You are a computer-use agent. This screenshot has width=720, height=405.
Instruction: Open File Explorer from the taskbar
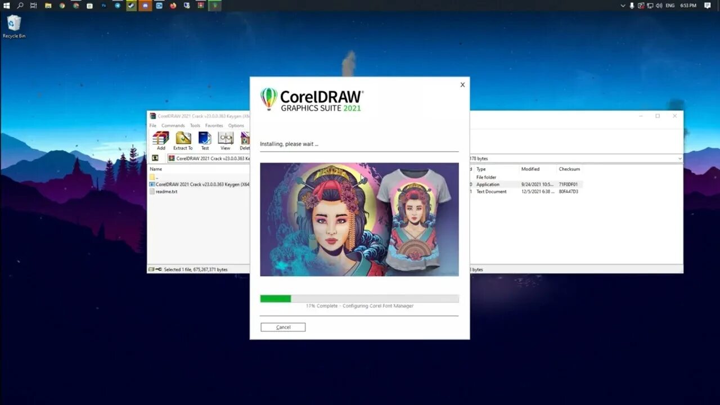click(48, 6)
